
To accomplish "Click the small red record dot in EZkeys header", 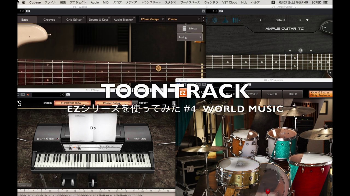I will [x=28, y=94].
